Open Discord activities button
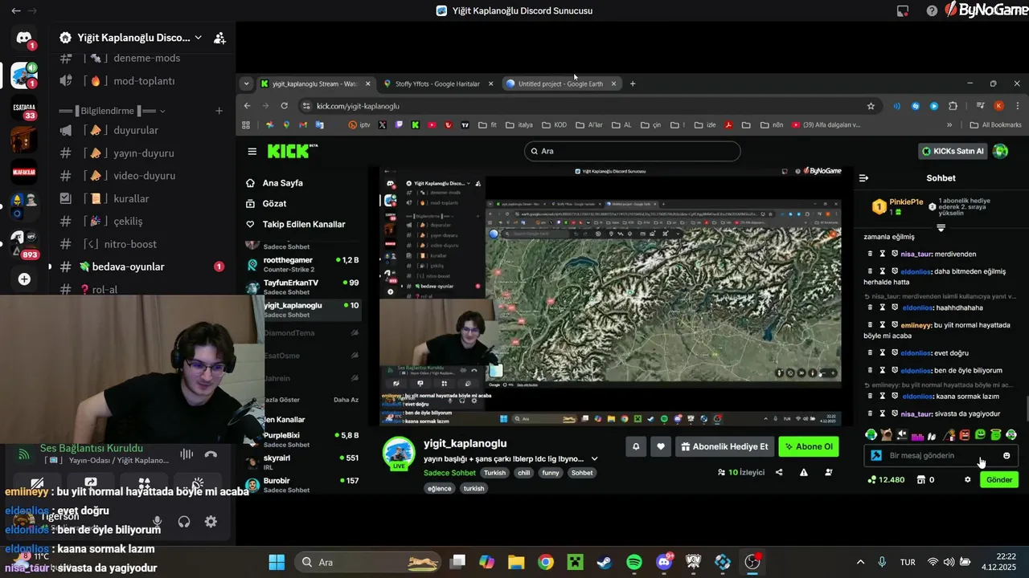Image resolution: width=1029 pixels, height=578 pixels. 144,483
